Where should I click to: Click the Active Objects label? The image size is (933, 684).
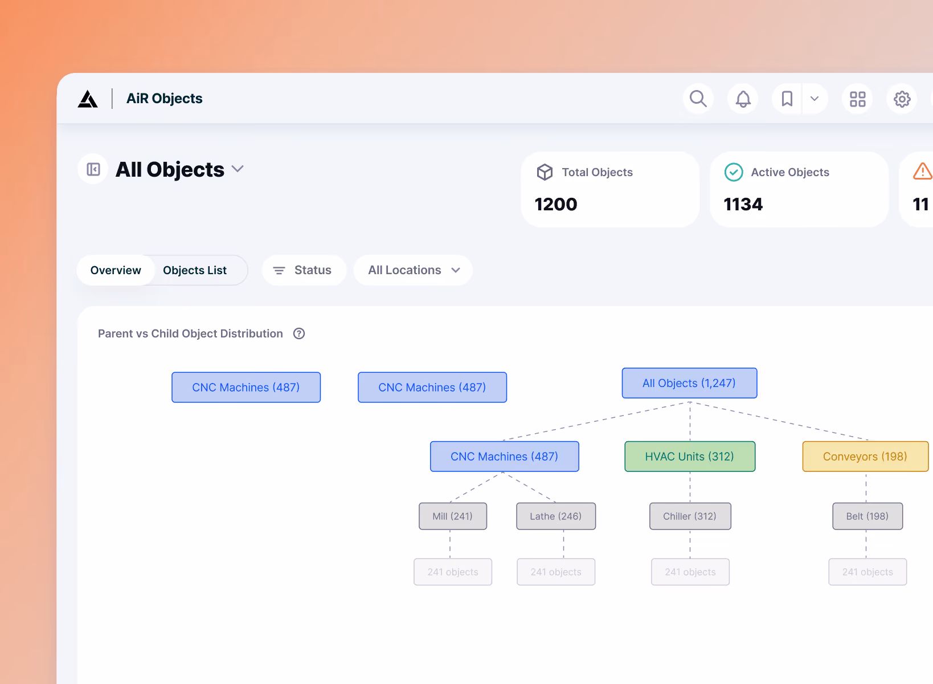pos(790,172)
